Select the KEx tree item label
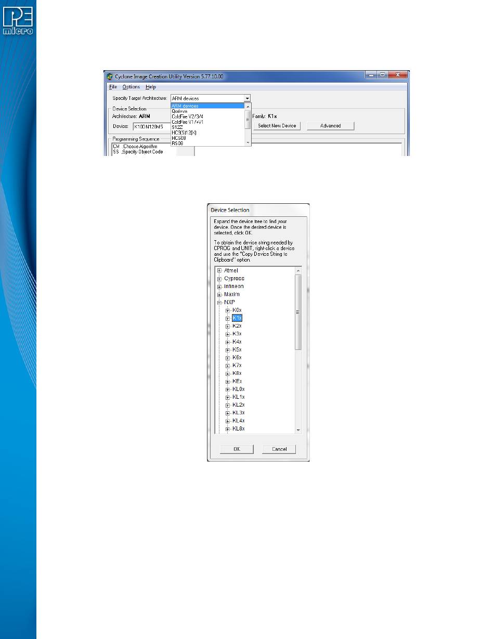 (237, 381)
